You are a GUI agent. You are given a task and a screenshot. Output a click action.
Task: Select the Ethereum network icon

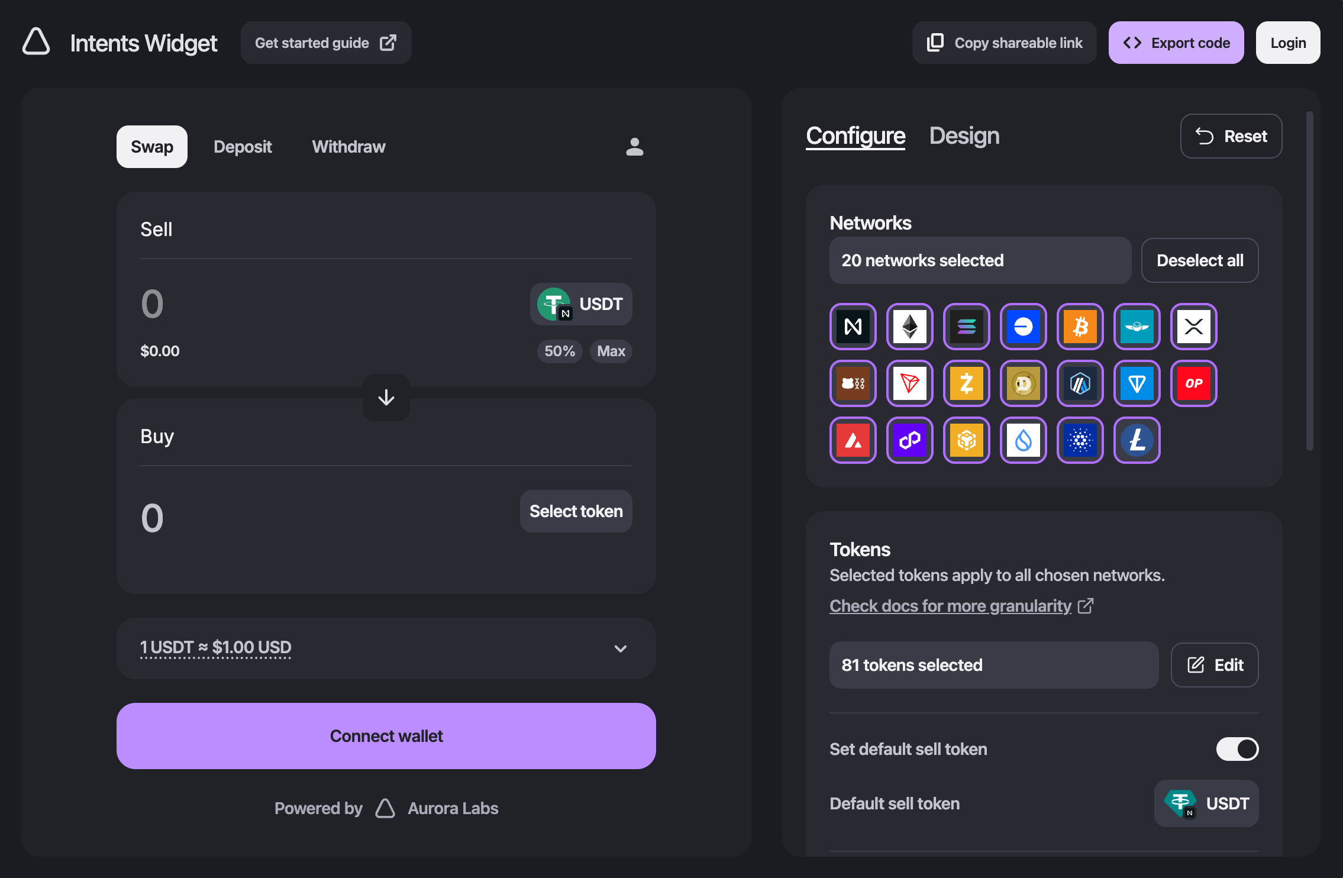[910, 327]
